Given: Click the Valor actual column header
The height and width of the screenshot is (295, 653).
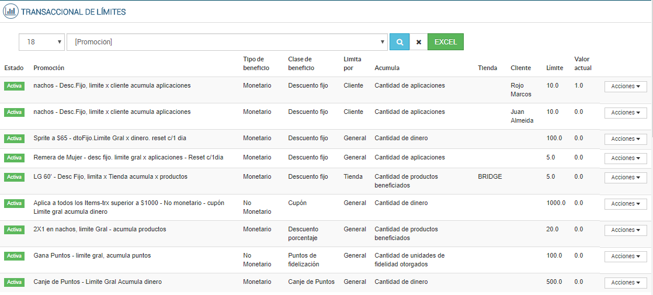Looking at the screenshot, I should coord(583,63).
